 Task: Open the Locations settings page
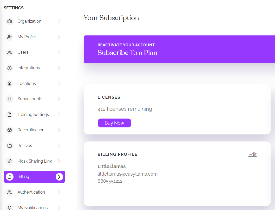pos(27,83)
